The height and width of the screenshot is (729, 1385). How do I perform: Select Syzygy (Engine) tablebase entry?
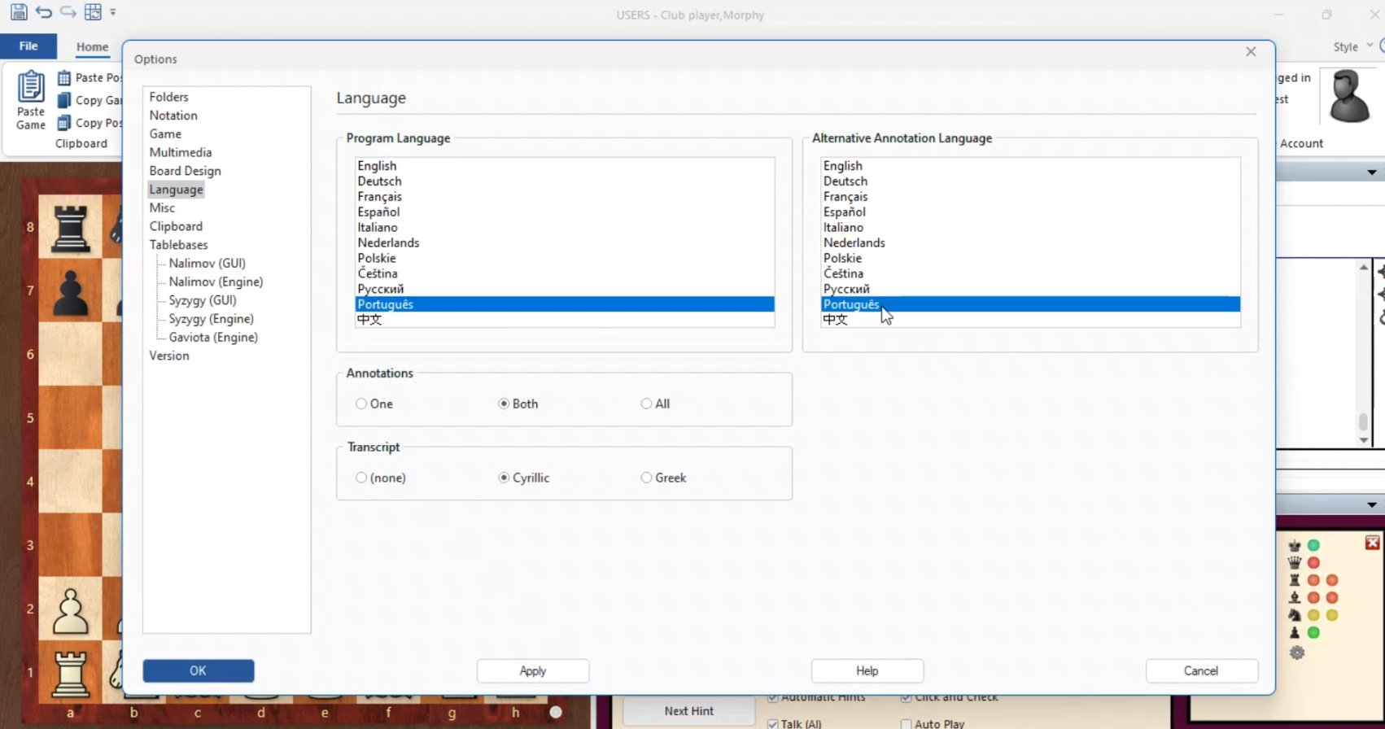(211, 319)
